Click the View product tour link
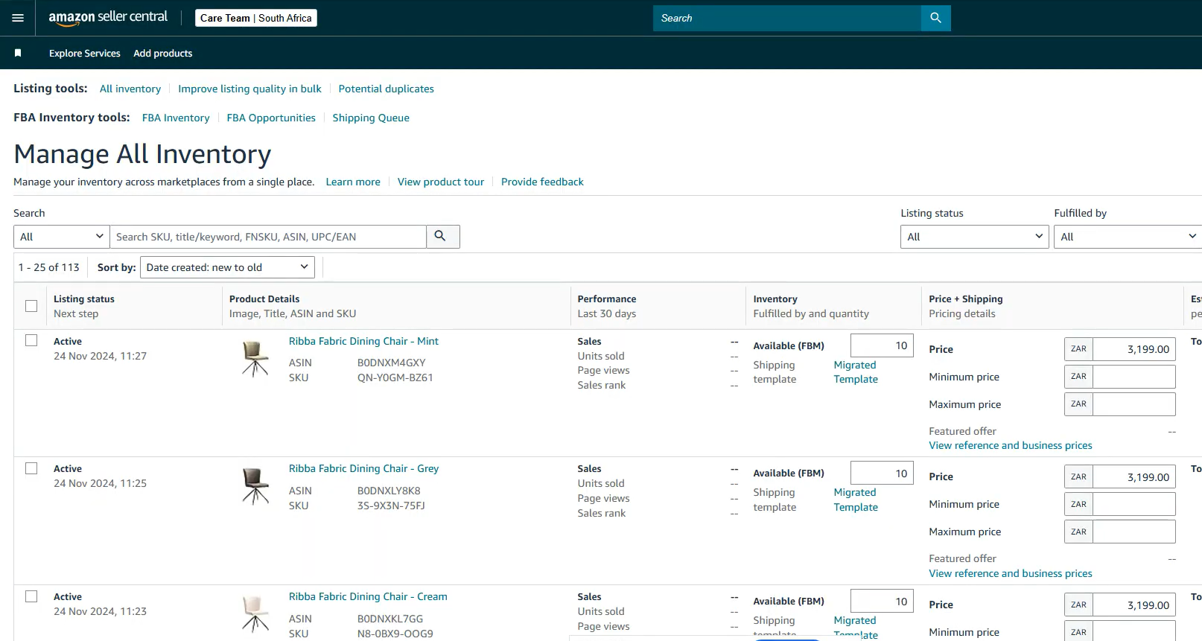Image resolution: width=1202 pixels, height=641 pixels. tap(440, 182)
